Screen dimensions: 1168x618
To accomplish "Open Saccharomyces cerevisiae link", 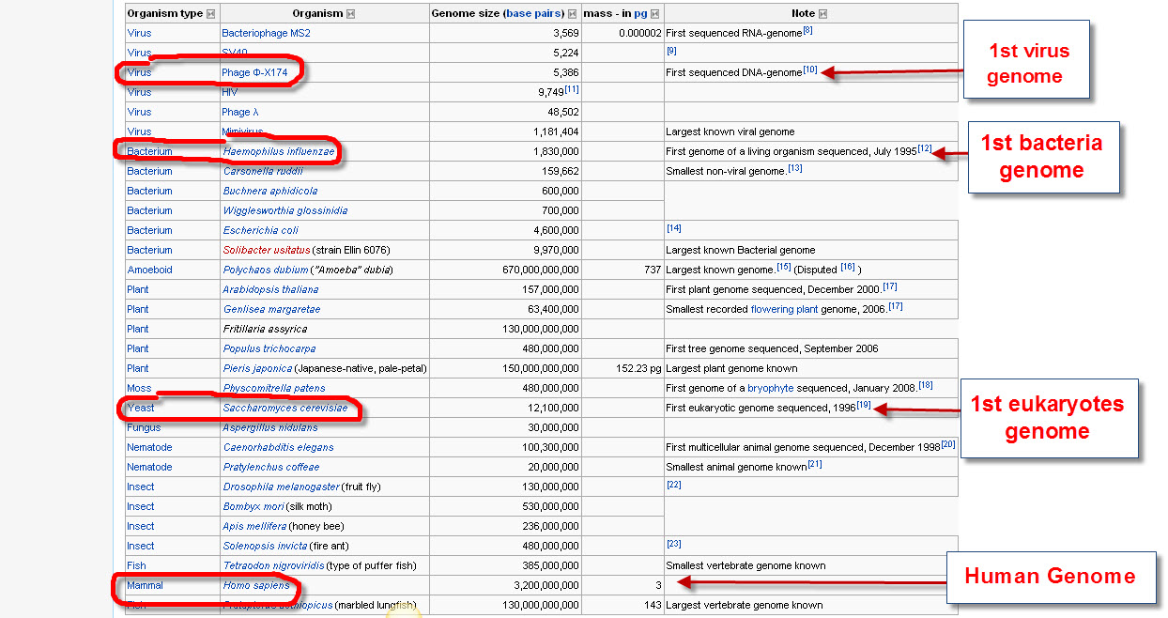I will [x=285, y=408].
